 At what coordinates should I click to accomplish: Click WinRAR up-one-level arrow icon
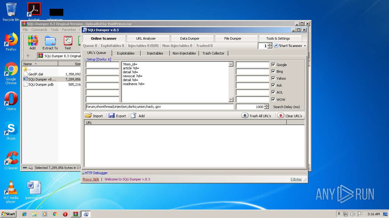28,56
